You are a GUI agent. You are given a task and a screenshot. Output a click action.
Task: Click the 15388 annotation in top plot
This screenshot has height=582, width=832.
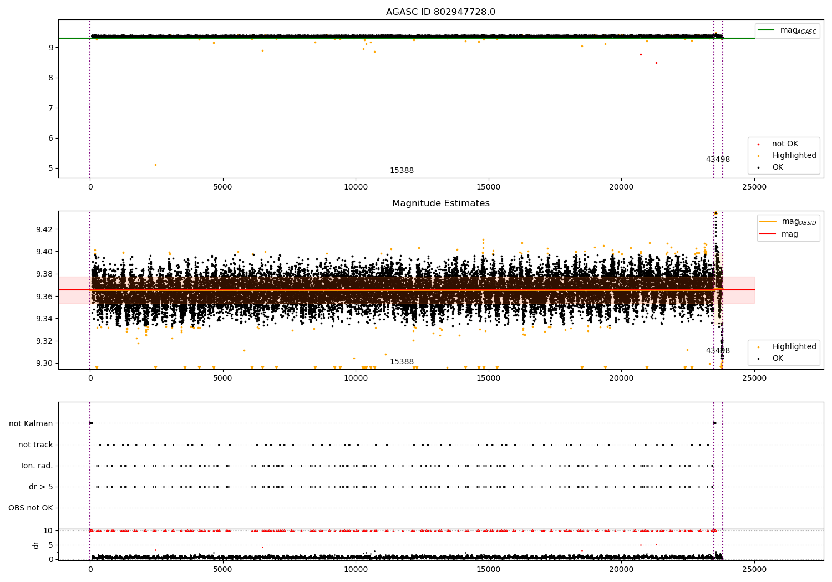point(402,171)
